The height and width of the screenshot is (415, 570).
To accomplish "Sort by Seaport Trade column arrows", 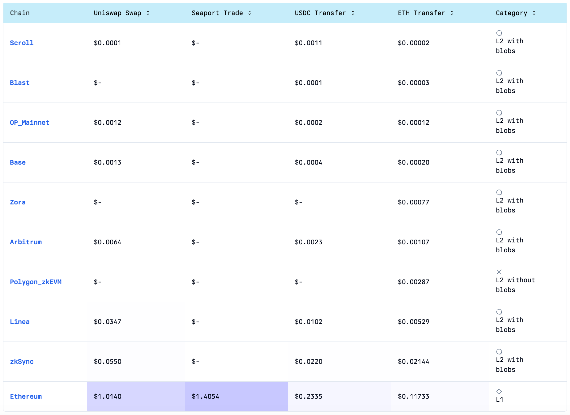I will [250, 13].
